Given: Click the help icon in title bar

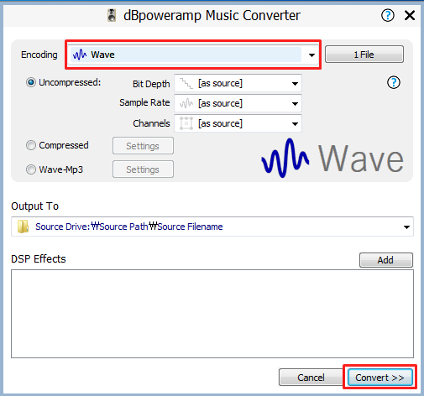Looking at the screenshot, I should (x=388, y=15).
